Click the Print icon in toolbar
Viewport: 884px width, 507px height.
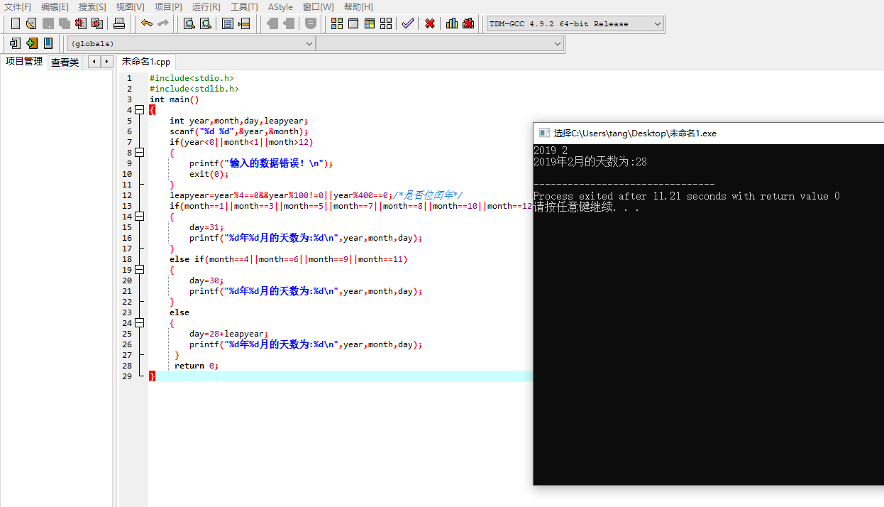(119, 23)
